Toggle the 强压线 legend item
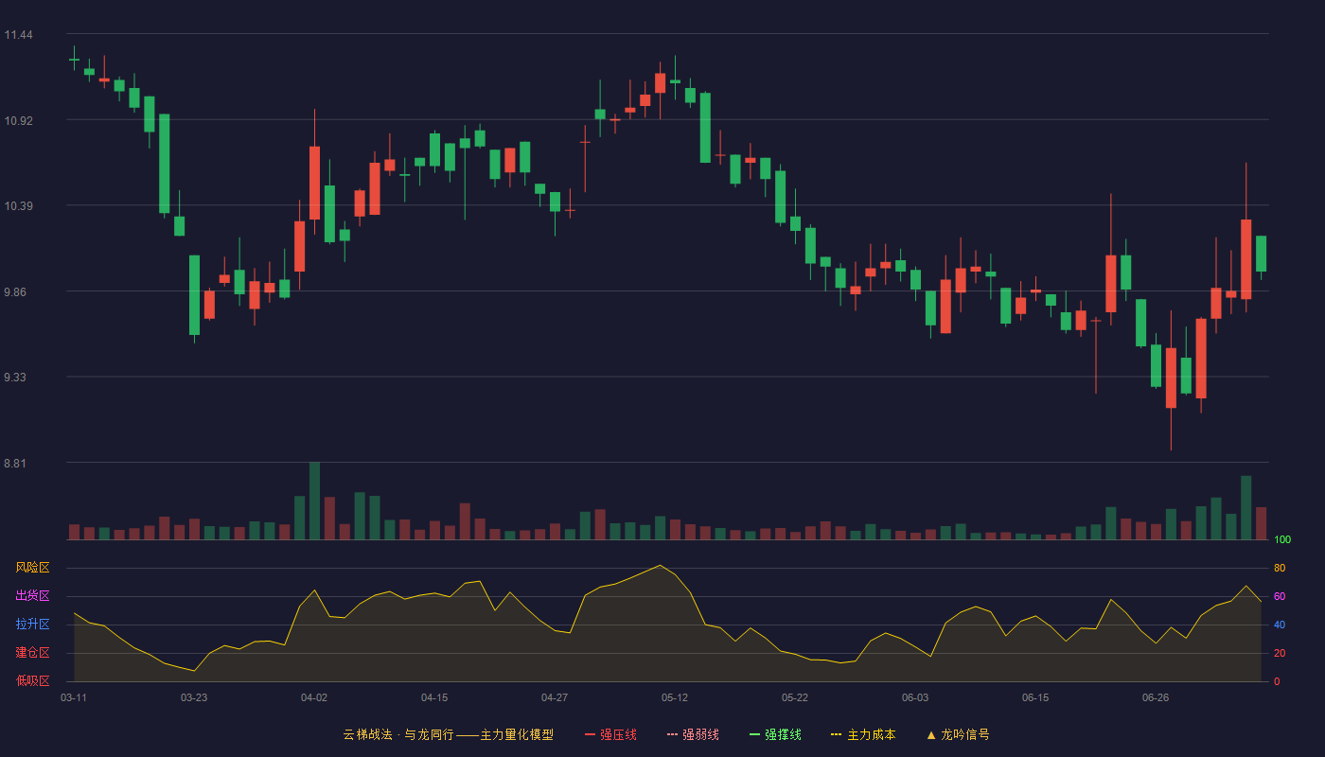Image resolution: width=1325 pixels, height=757 pixels. 610,734
